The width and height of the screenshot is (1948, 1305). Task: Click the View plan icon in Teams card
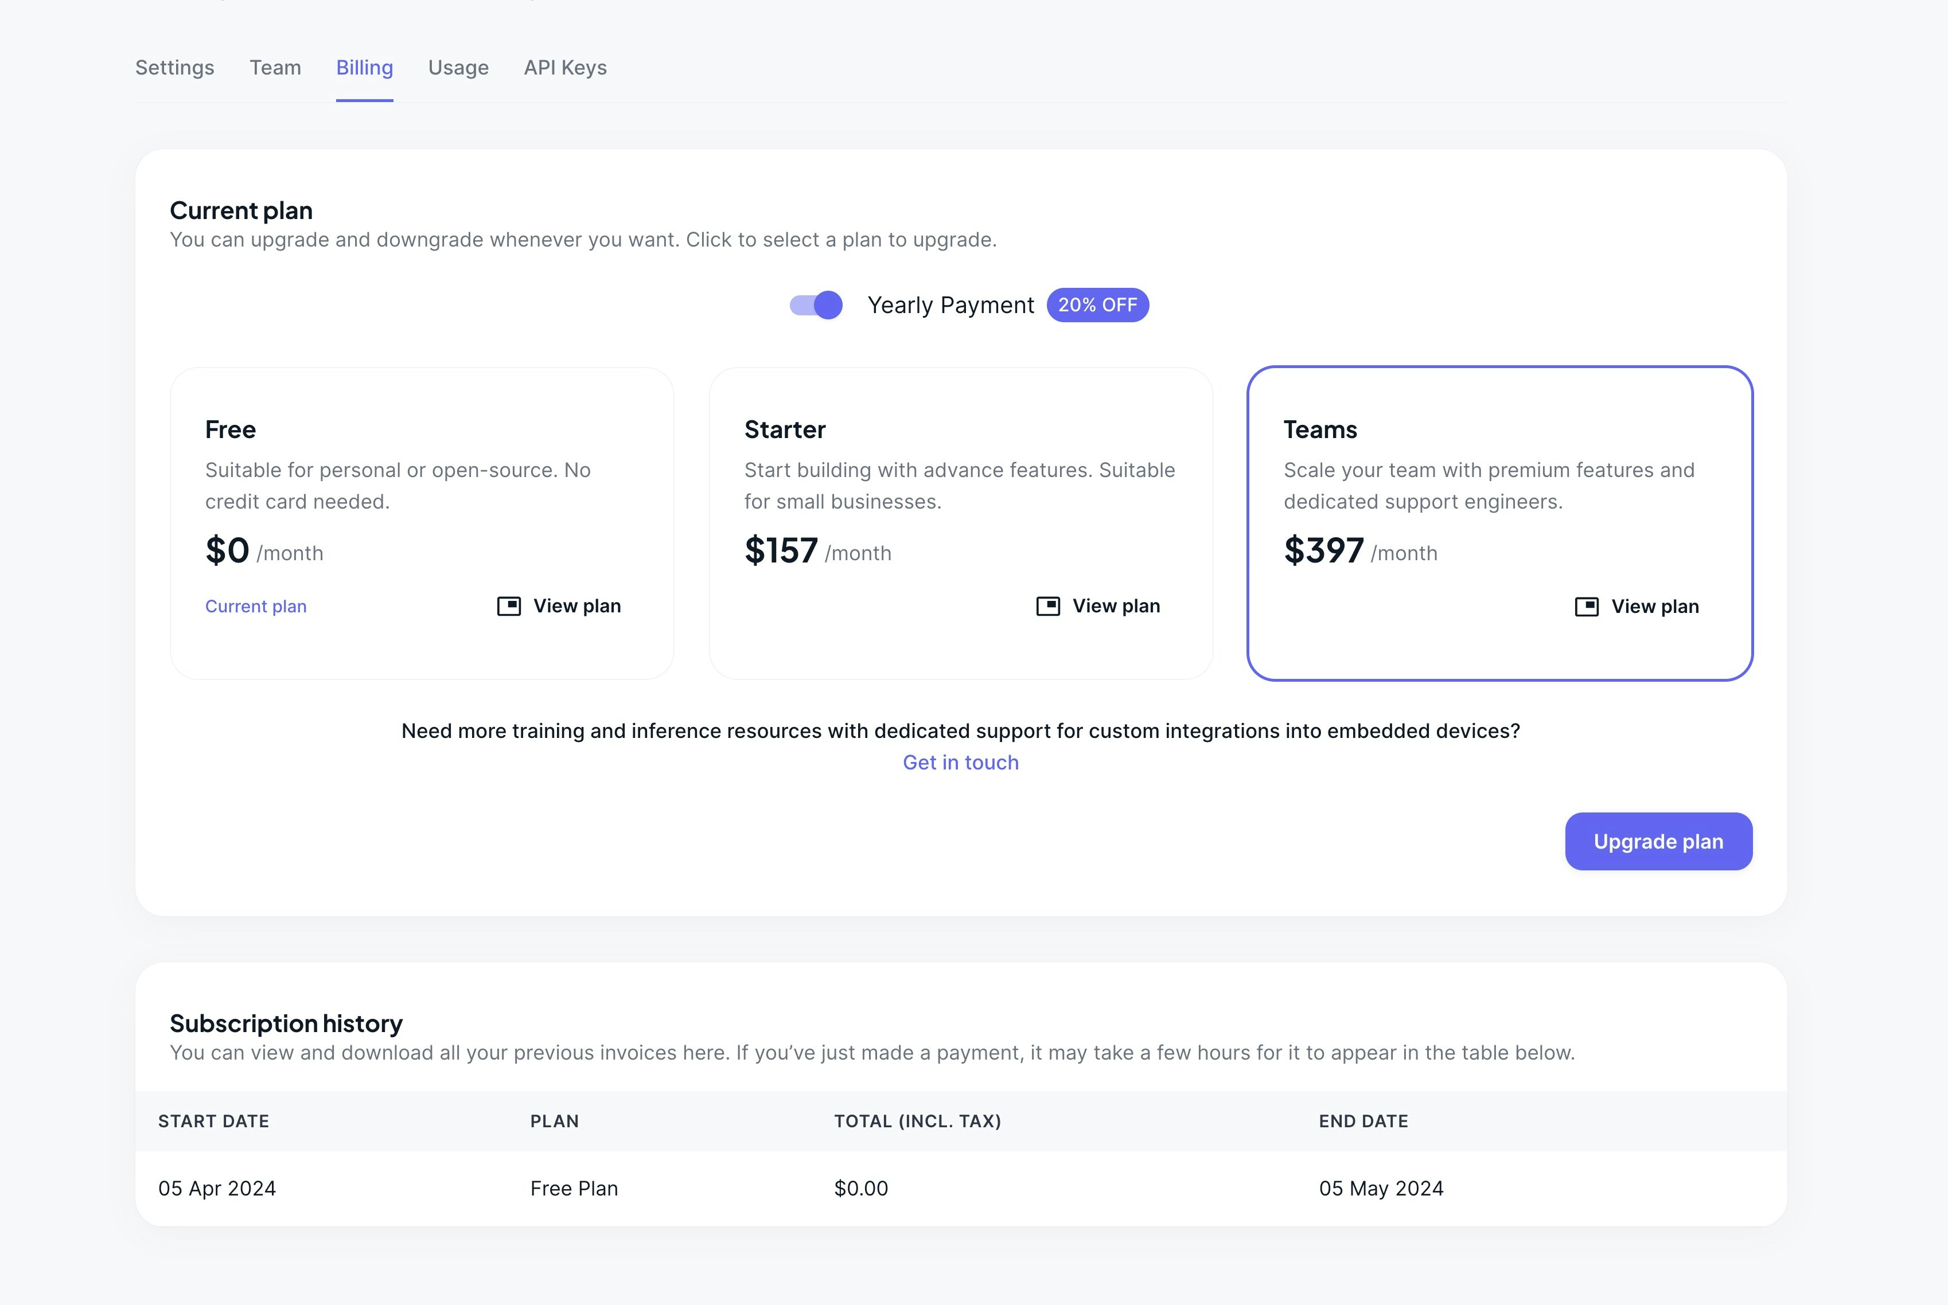coord(1586,607)
